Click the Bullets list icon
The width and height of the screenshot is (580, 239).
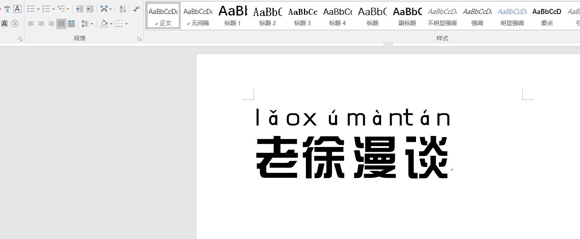click(x=31, y=9)
